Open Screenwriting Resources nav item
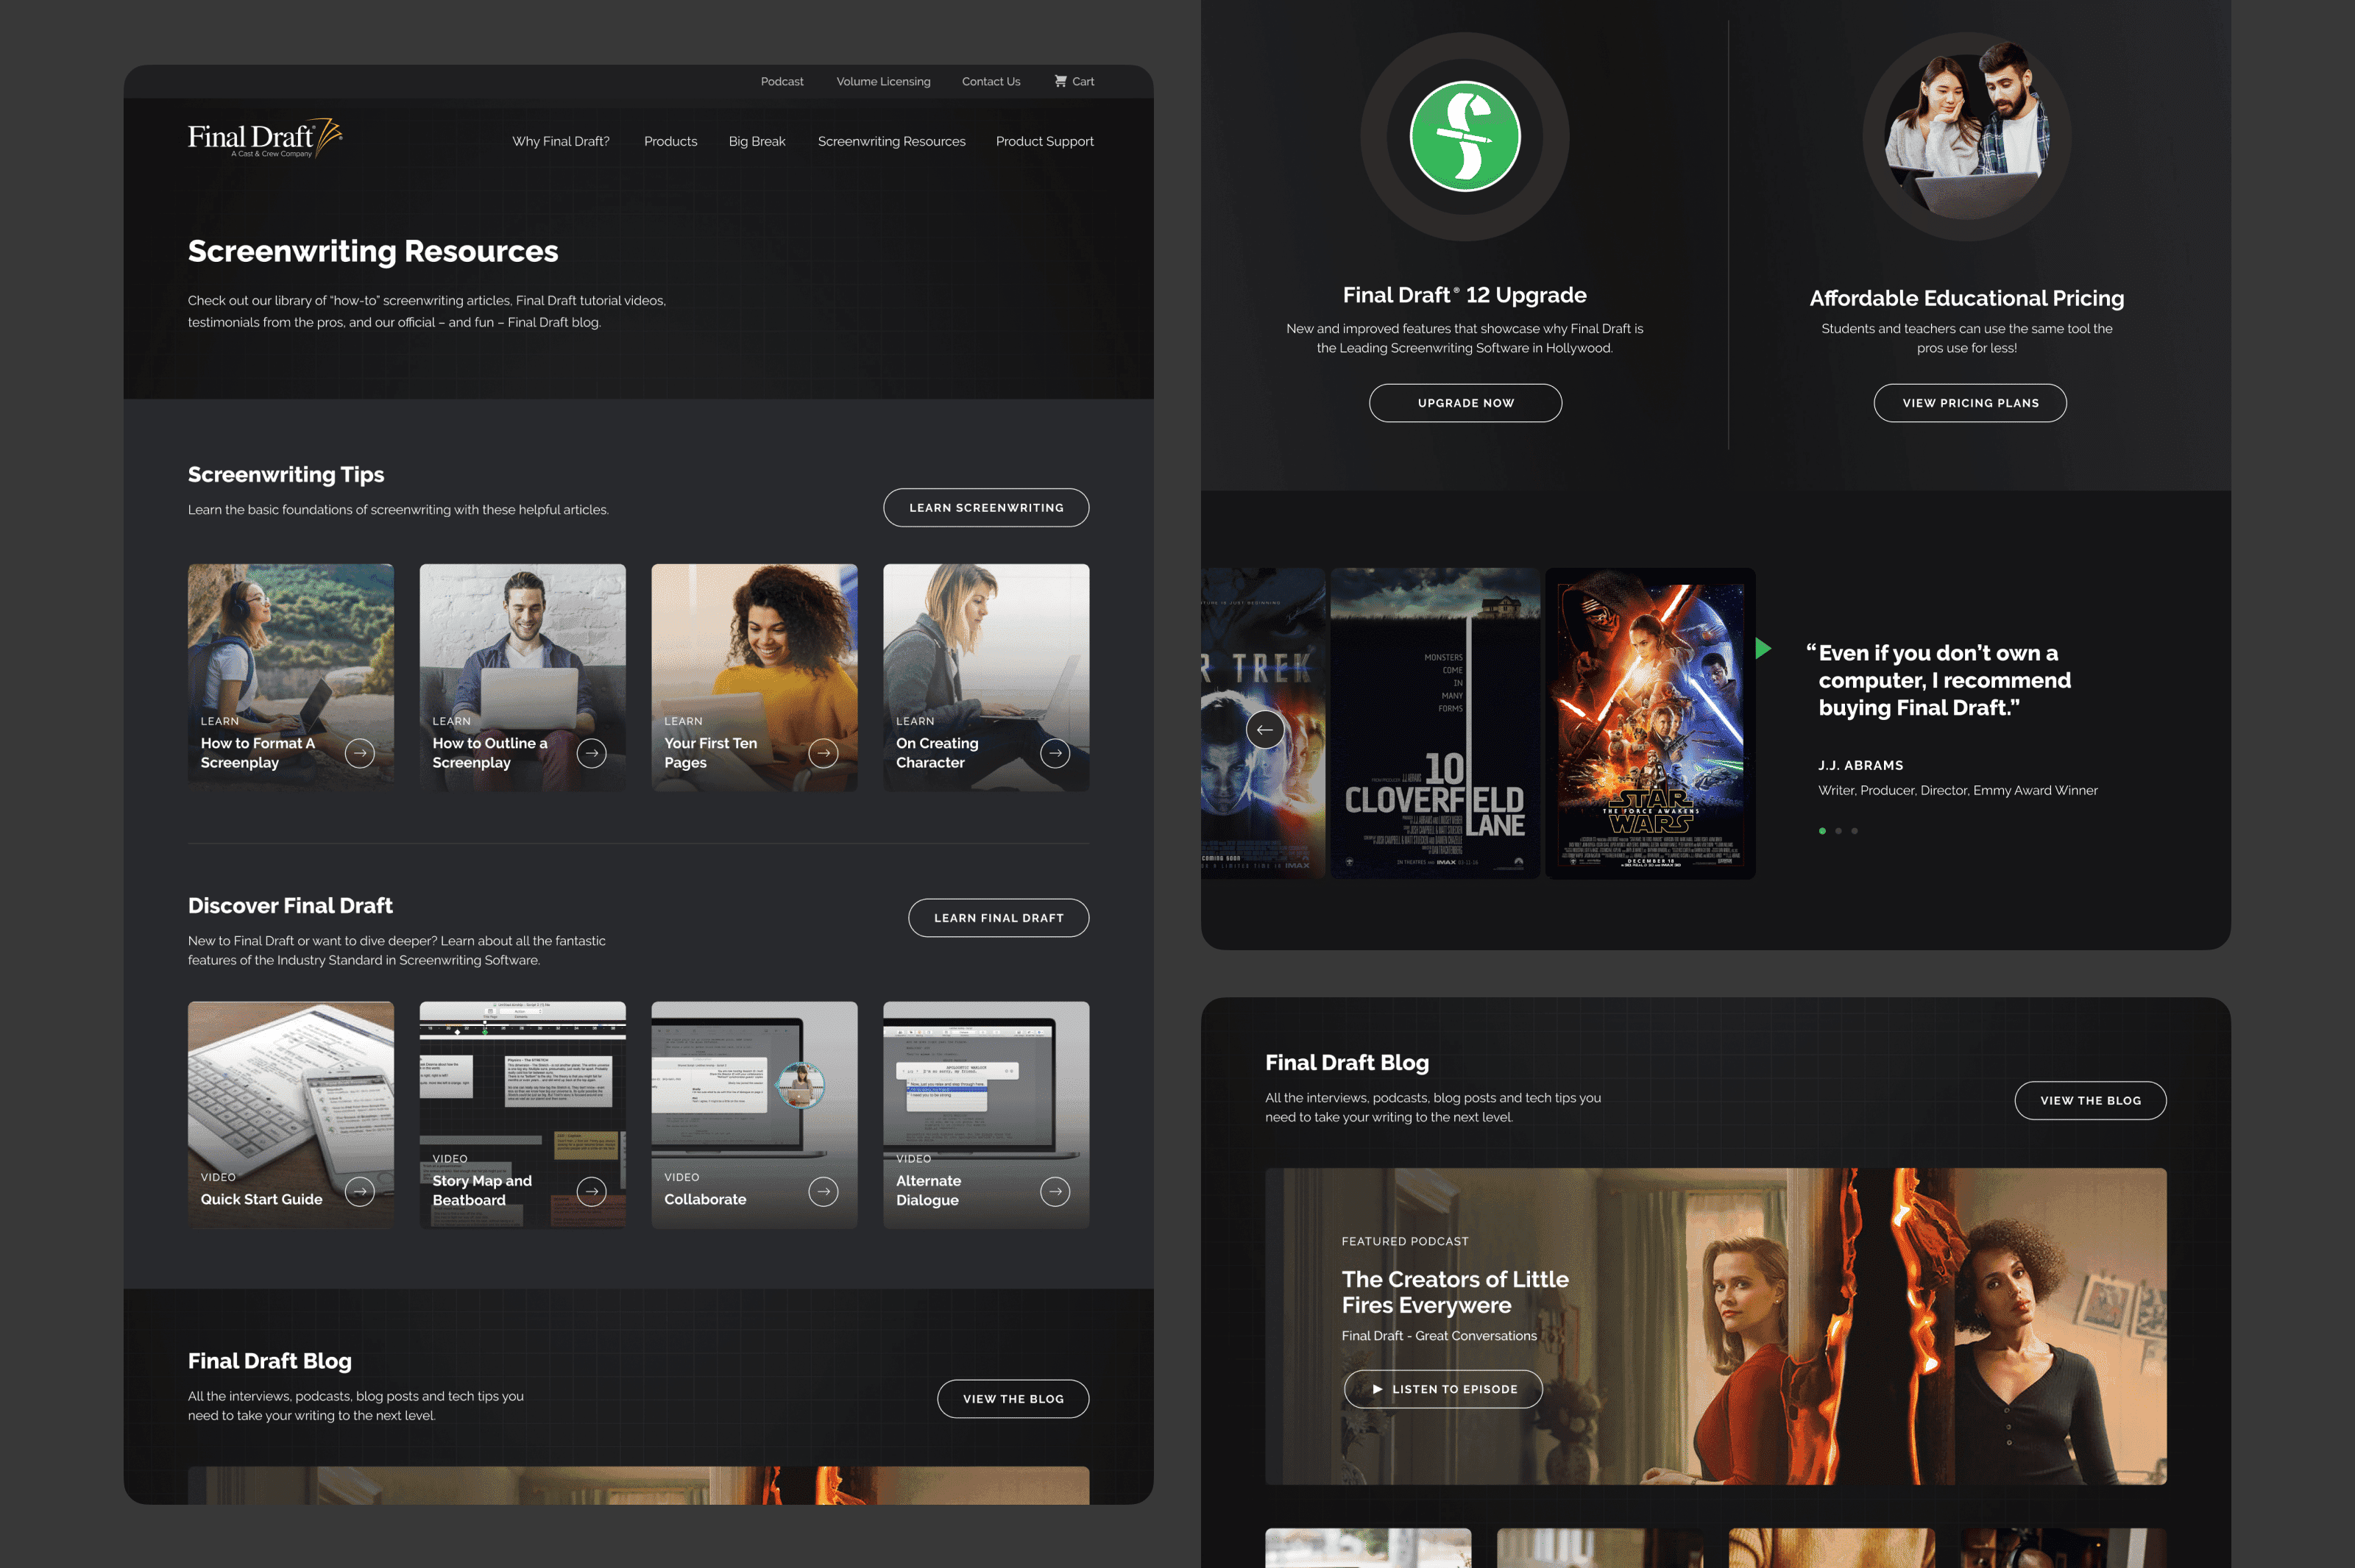The height and width of the screenshot is (1568, 2355). tap(891, 141)
